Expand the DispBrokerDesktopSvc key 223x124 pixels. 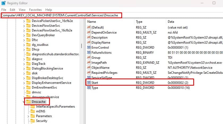pos(24,78)
